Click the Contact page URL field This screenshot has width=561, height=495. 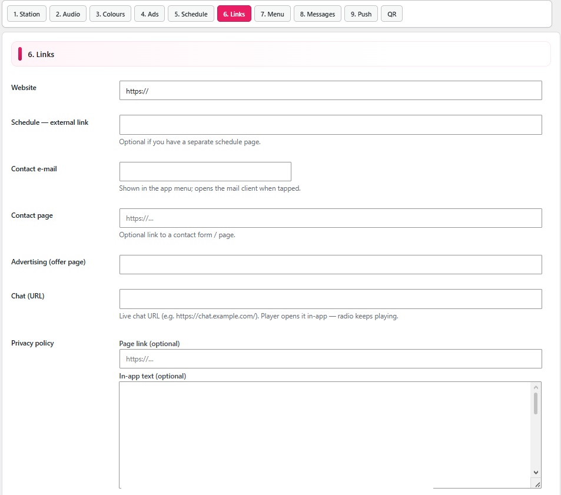(x=331, y=218)
